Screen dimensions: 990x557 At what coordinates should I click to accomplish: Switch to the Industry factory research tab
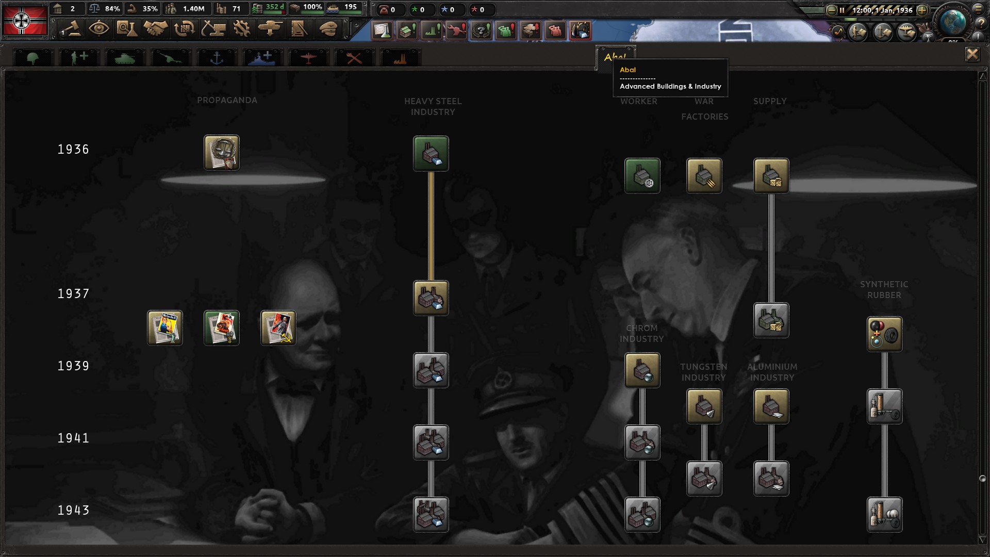coord(400,58)
